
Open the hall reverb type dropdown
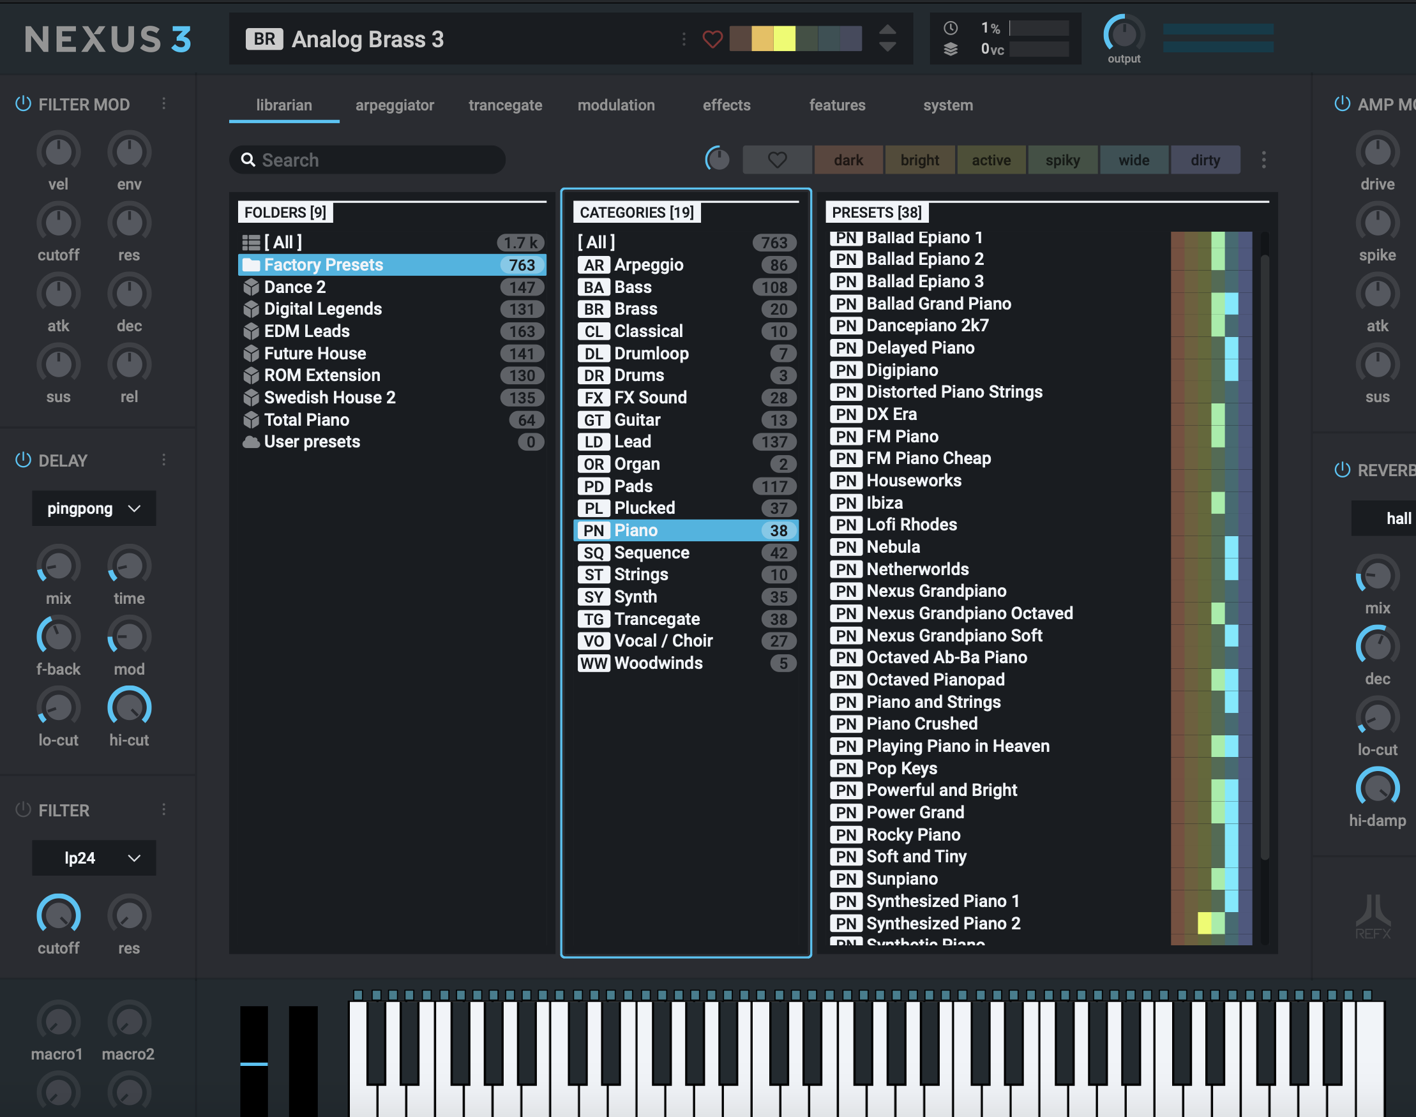(1383, 518)
